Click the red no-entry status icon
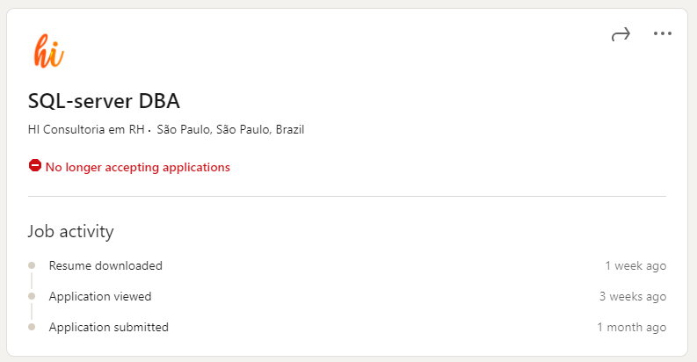 (35, 166)
